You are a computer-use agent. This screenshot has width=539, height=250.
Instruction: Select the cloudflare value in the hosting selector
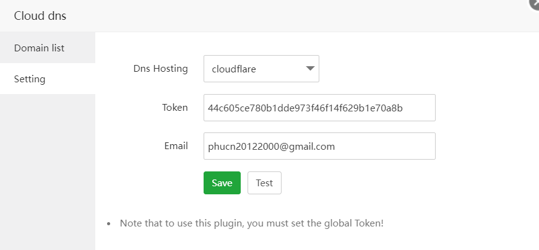tap(234, 69)
